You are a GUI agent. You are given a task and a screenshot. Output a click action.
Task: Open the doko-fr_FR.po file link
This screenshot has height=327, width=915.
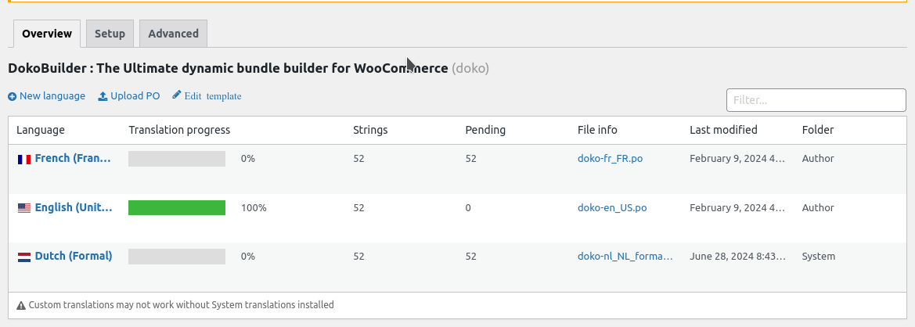[x=610, y=159]
